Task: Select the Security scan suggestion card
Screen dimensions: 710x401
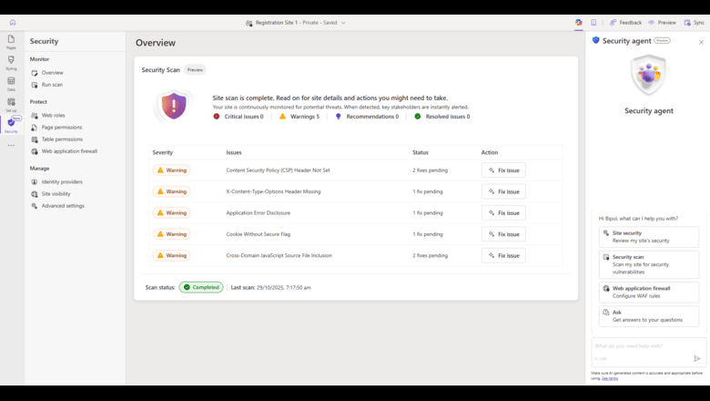Action: 649,264
